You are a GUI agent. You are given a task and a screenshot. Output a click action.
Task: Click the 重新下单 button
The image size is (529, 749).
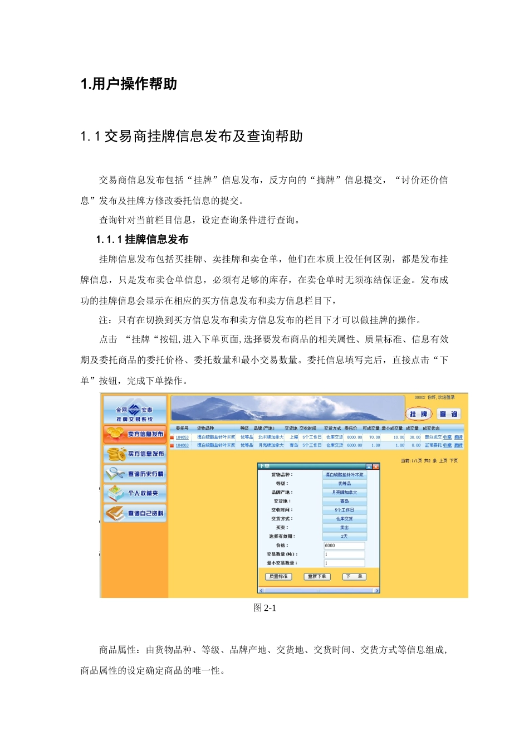point(317,576)
